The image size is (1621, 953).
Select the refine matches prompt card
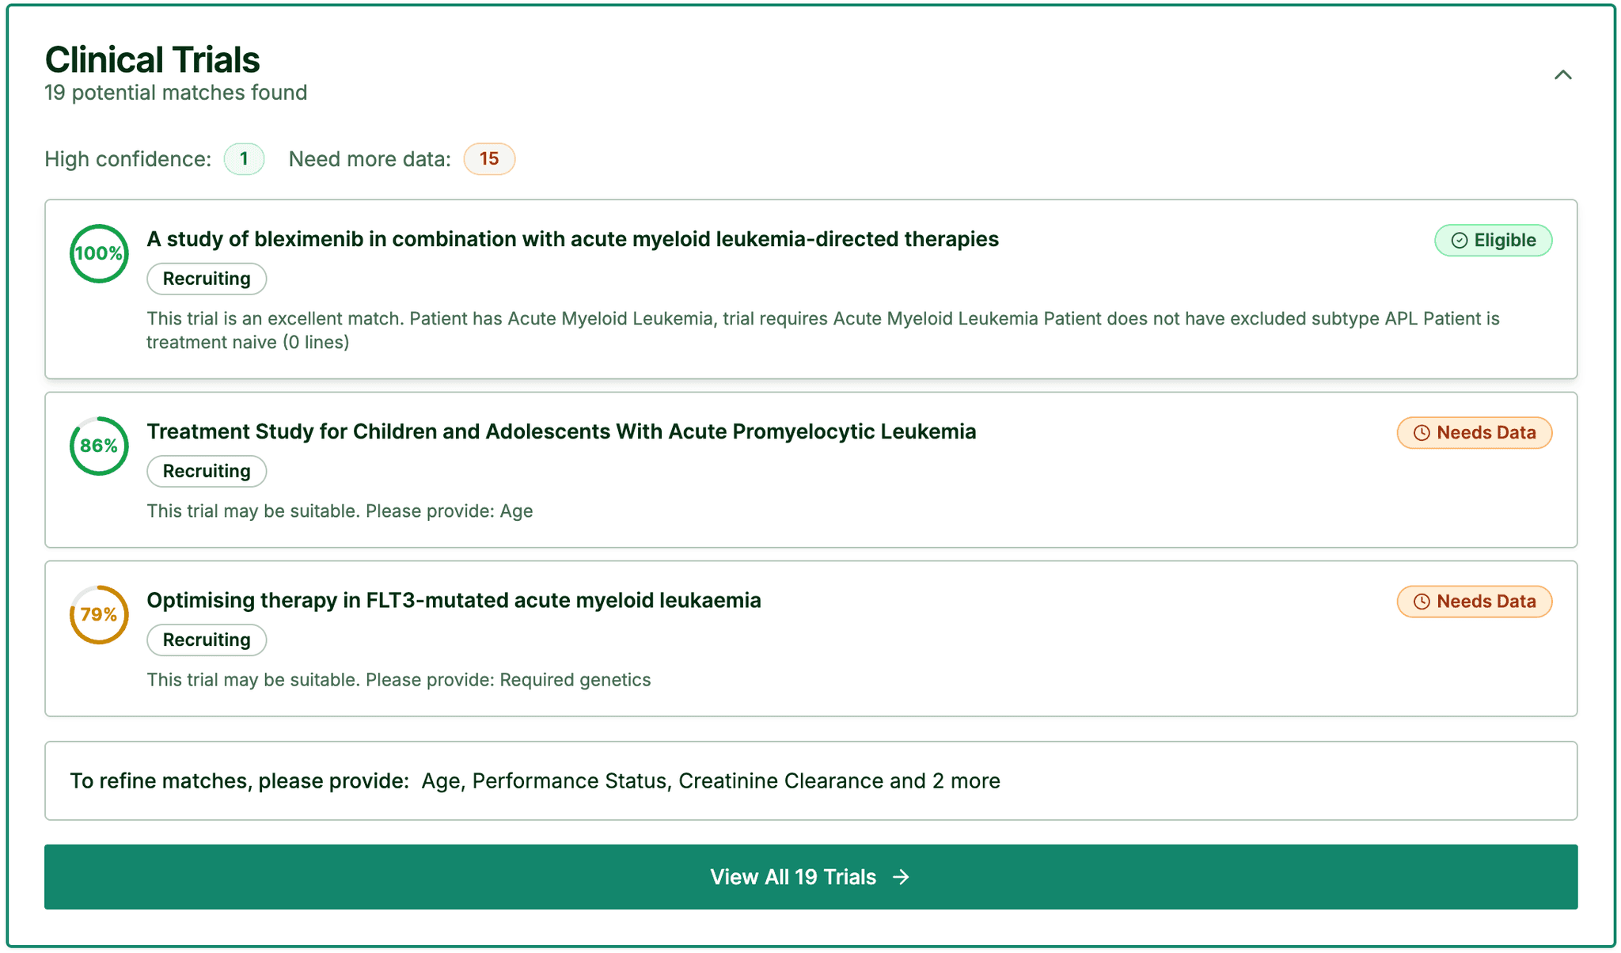coord(810,780)
